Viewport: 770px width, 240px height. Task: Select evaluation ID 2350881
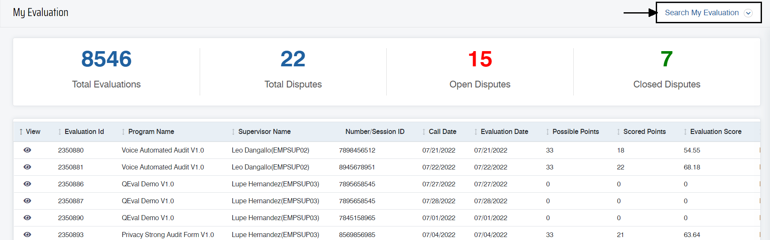pos(71,167)
